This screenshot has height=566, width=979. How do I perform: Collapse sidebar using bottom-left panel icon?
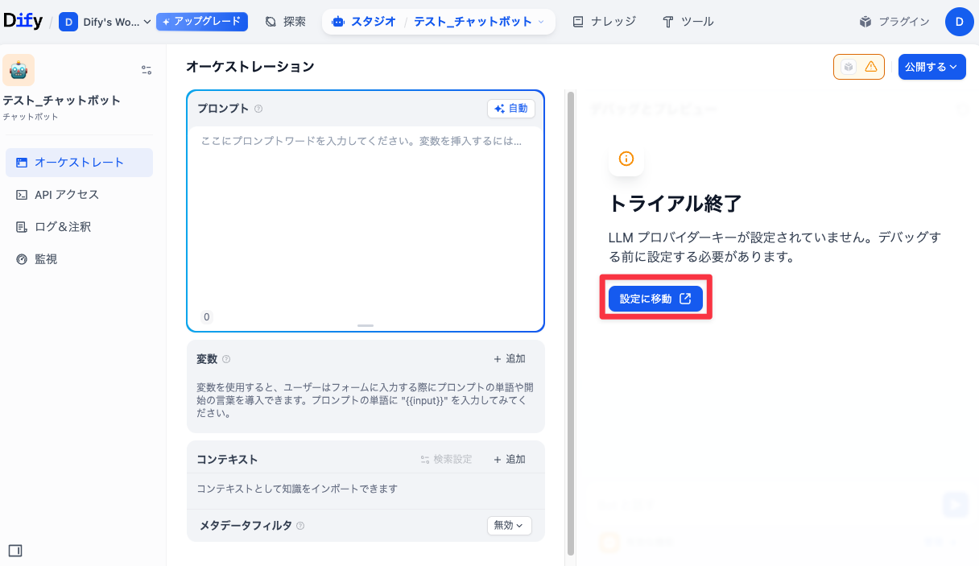pos(14,551)
